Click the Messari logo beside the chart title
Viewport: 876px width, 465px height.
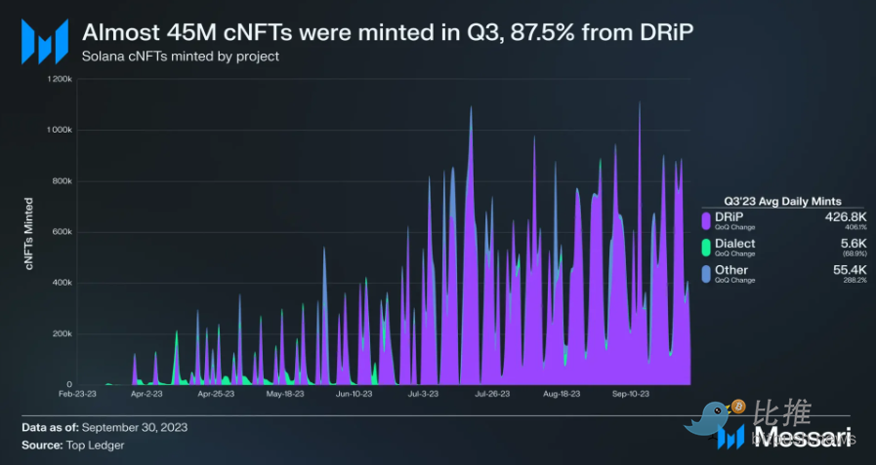45,41
